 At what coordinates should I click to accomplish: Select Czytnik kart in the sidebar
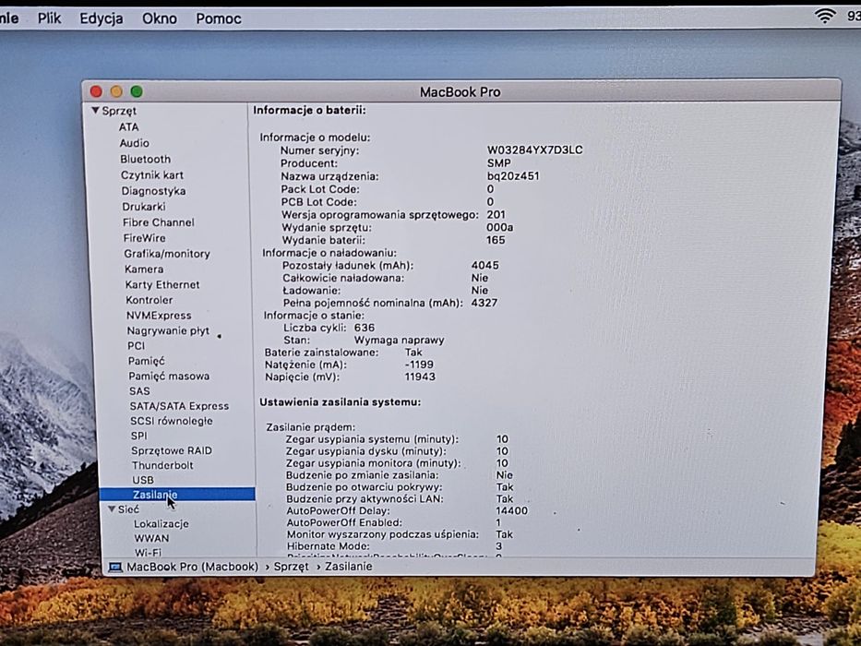click(152, 174)
